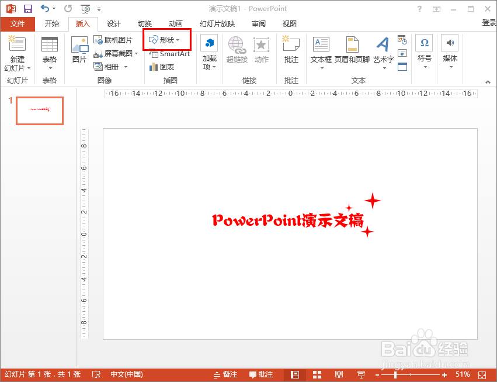Viewport: 497px width, 382px height.
Task: Open Ribbon Display Options icon
Action: click(437, 9)
